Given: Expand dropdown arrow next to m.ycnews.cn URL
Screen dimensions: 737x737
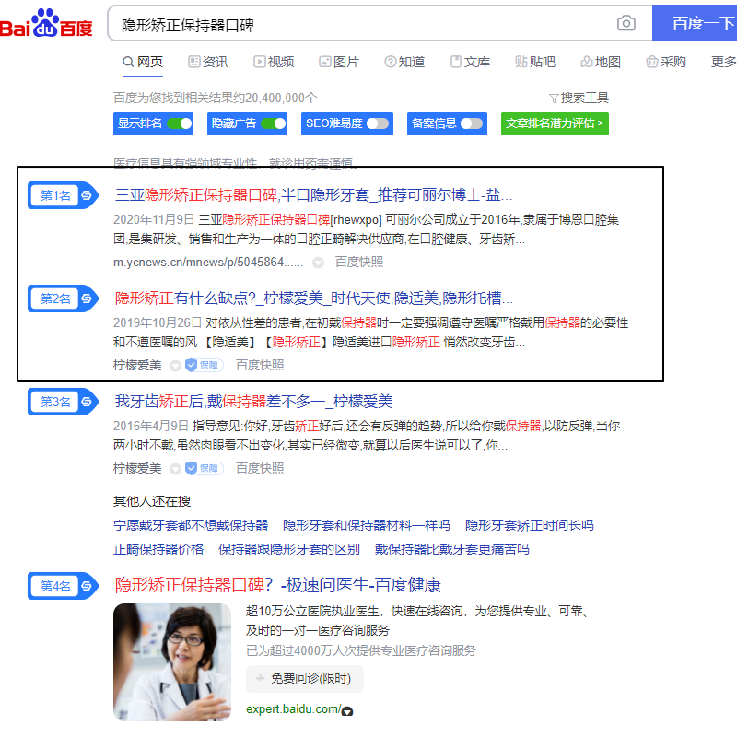Looking at the screenshot, I should pos(318,263).
